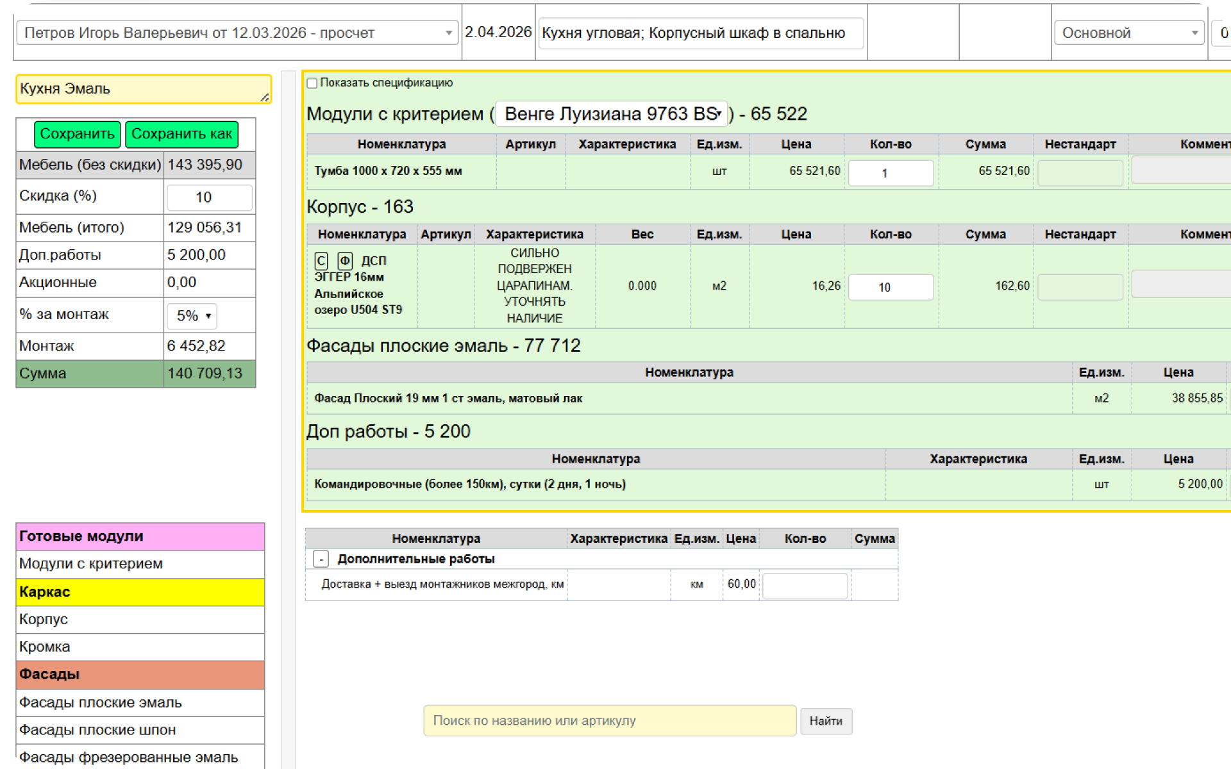
Task: Focus the search by name or article field
Action: [x=609, y=721]
